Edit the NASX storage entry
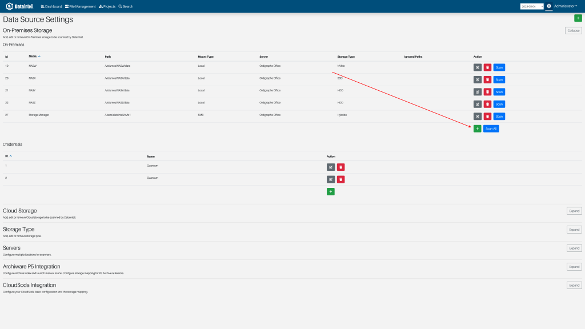This screenshot has height=329, width=585. (477, 80)
